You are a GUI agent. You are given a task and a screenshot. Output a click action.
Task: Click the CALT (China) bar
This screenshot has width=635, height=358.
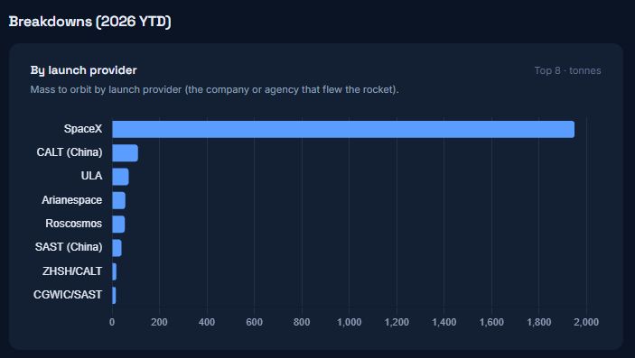(x=126, y=153)
